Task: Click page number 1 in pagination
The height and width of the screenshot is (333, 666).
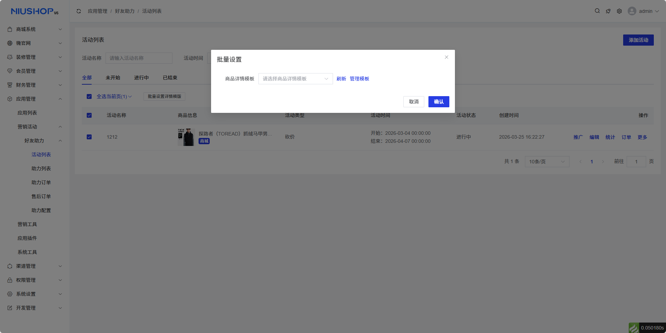Action: coord(592,162)
